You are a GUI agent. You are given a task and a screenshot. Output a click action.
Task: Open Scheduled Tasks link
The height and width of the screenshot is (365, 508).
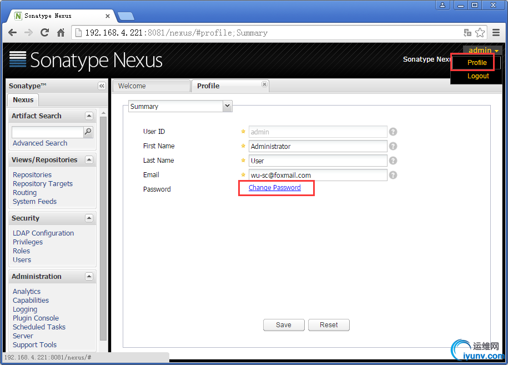[39, 327]
